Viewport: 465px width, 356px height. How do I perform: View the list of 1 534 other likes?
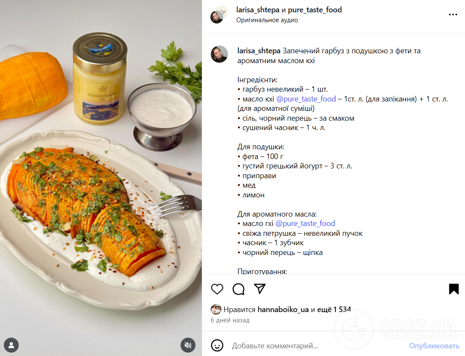click(335, 310)
